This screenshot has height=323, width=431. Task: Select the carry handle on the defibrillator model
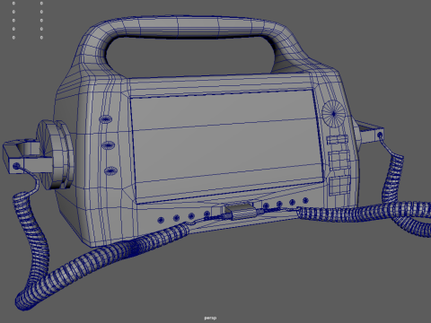coord(191,27)
